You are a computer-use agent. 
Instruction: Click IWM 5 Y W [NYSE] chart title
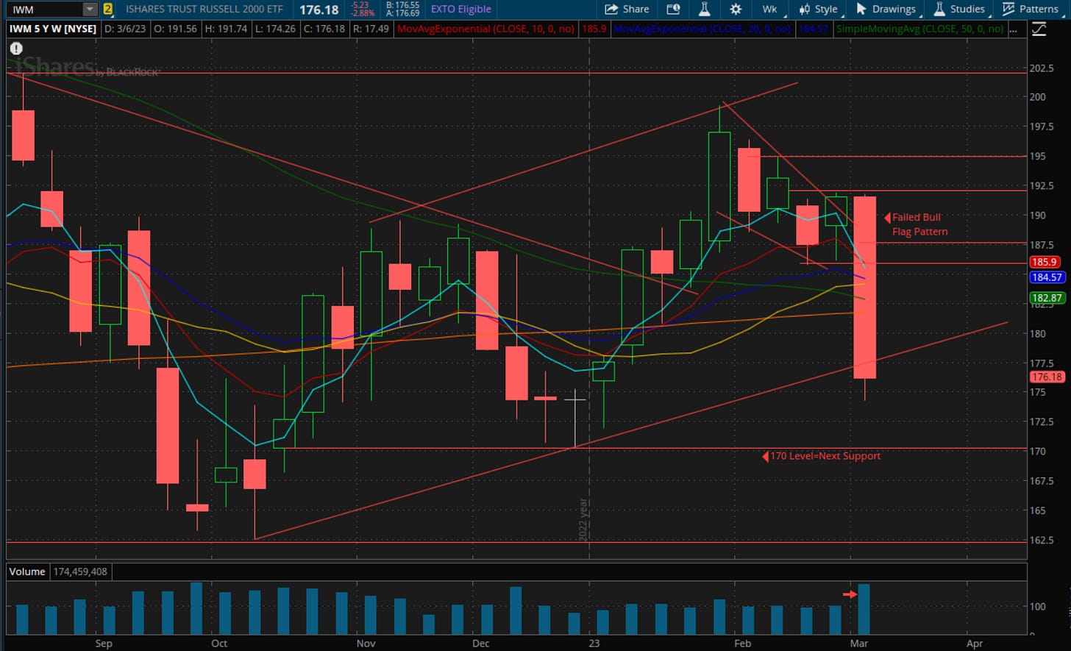click(x=54, y=29)
